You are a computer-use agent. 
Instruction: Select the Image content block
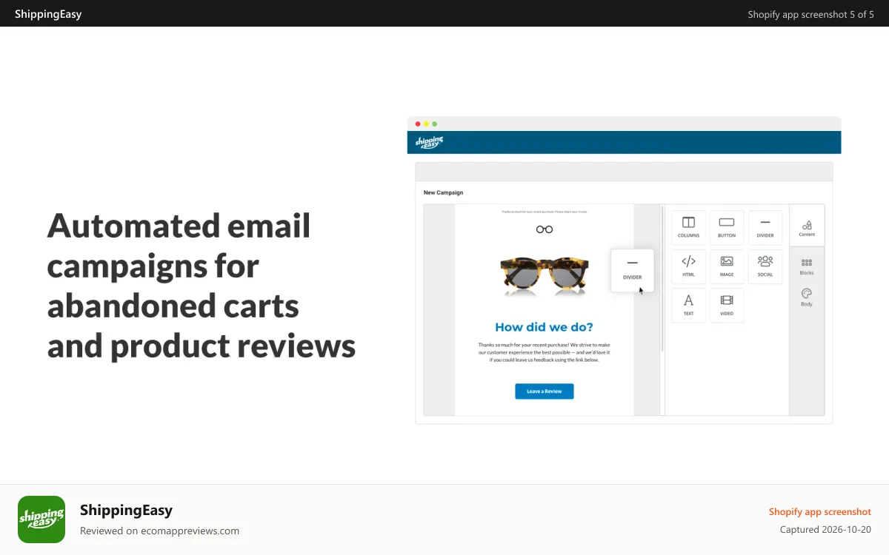pos(727,266)
